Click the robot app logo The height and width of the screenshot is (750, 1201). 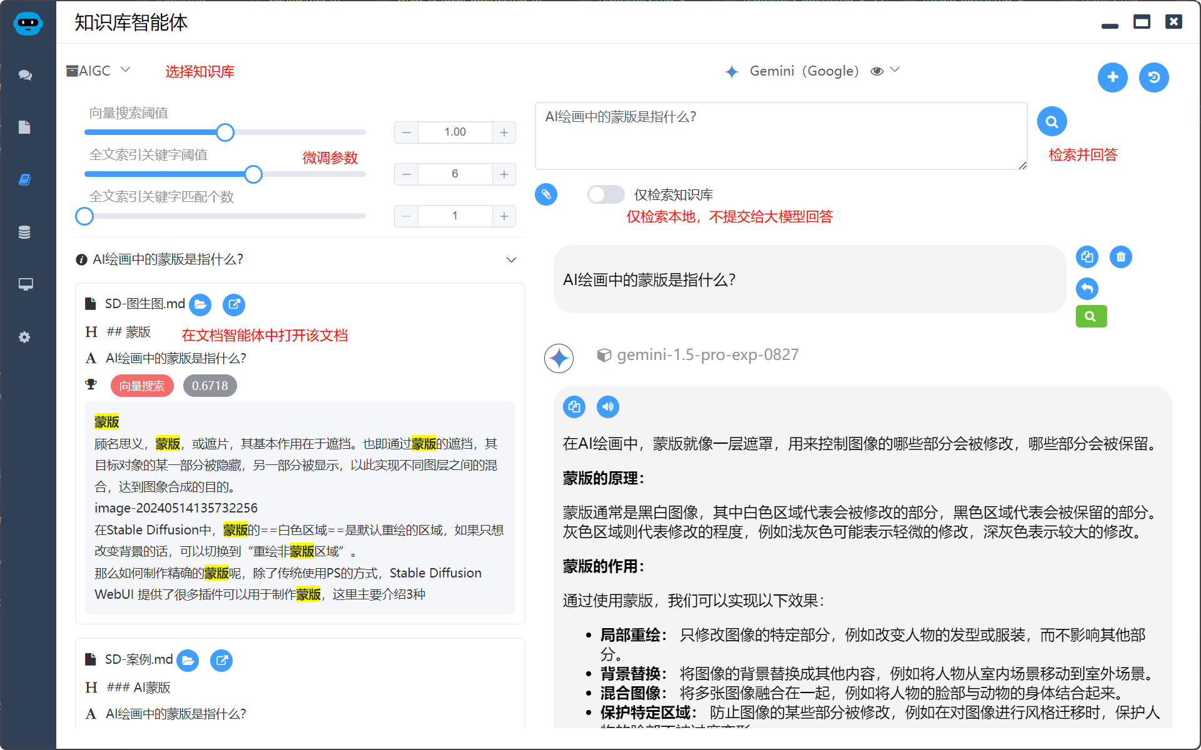point(28,24)
